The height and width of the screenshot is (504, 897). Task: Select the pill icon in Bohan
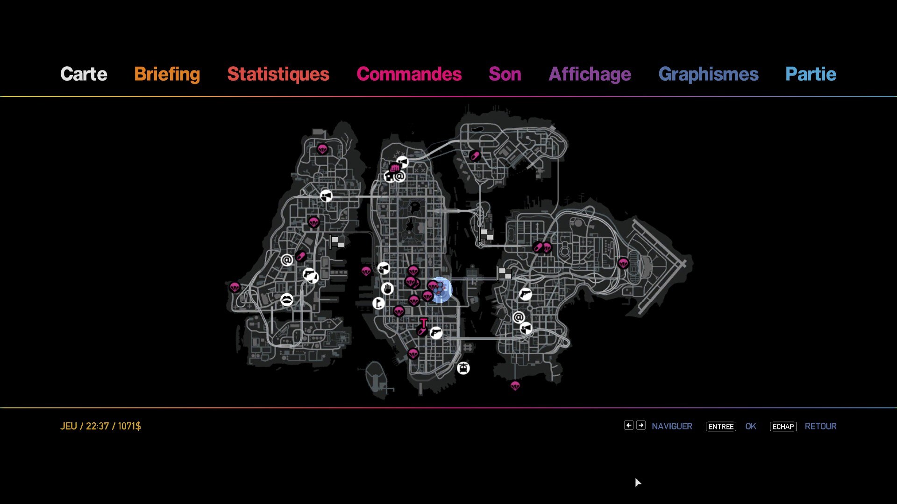(475, 155)
